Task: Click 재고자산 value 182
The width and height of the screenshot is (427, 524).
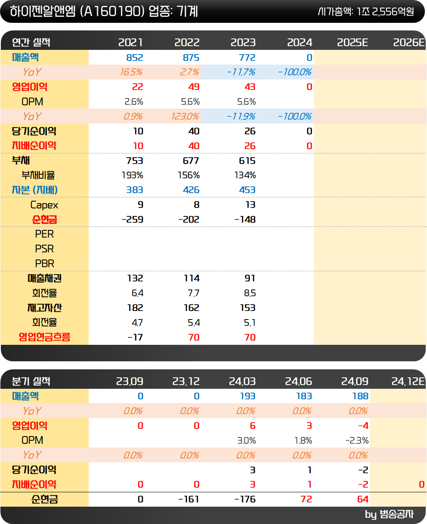Action: [135, 308]
